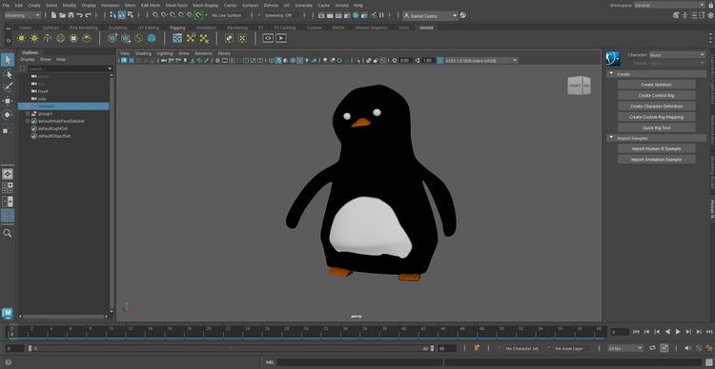Open the Symmetry Off dropdown
Image resolution: width=715 pixels, height=369 pixels.
(280, 15)
